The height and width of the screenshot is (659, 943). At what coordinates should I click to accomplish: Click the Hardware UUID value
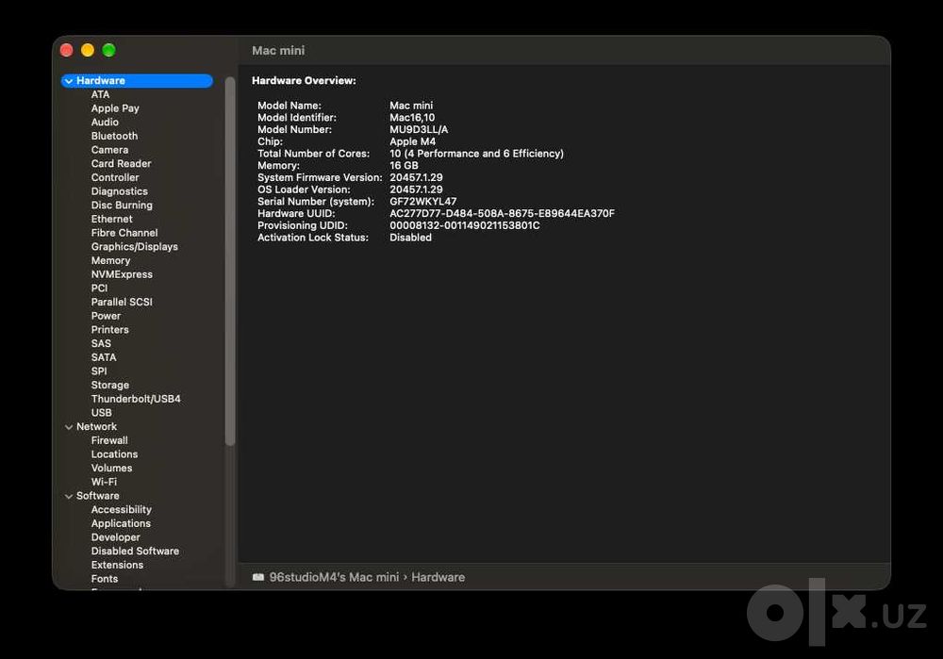[503, 213]
